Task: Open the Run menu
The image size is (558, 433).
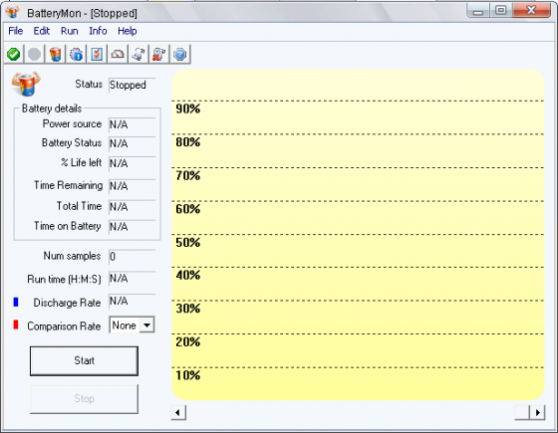Action: (70, 31)
